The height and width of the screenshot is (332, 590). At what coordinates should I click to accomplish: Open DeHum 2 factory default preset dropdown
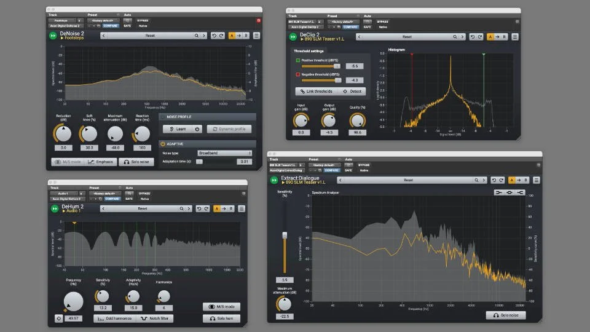pos(104,194)
